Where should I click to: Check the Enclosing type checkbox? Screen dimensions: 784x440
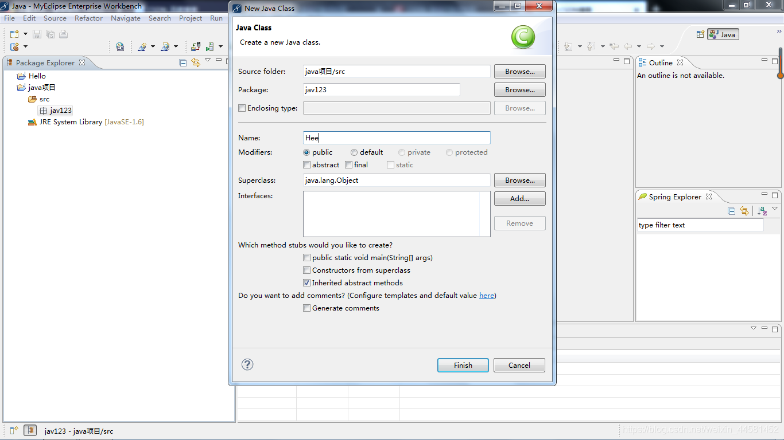pos(242,108)
